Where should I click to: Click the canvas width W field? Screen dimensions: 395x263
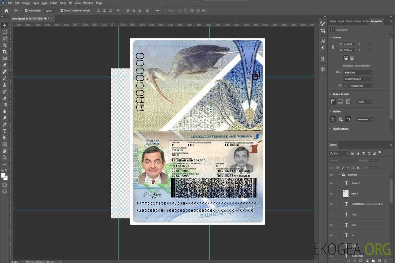tap(349, 44)
